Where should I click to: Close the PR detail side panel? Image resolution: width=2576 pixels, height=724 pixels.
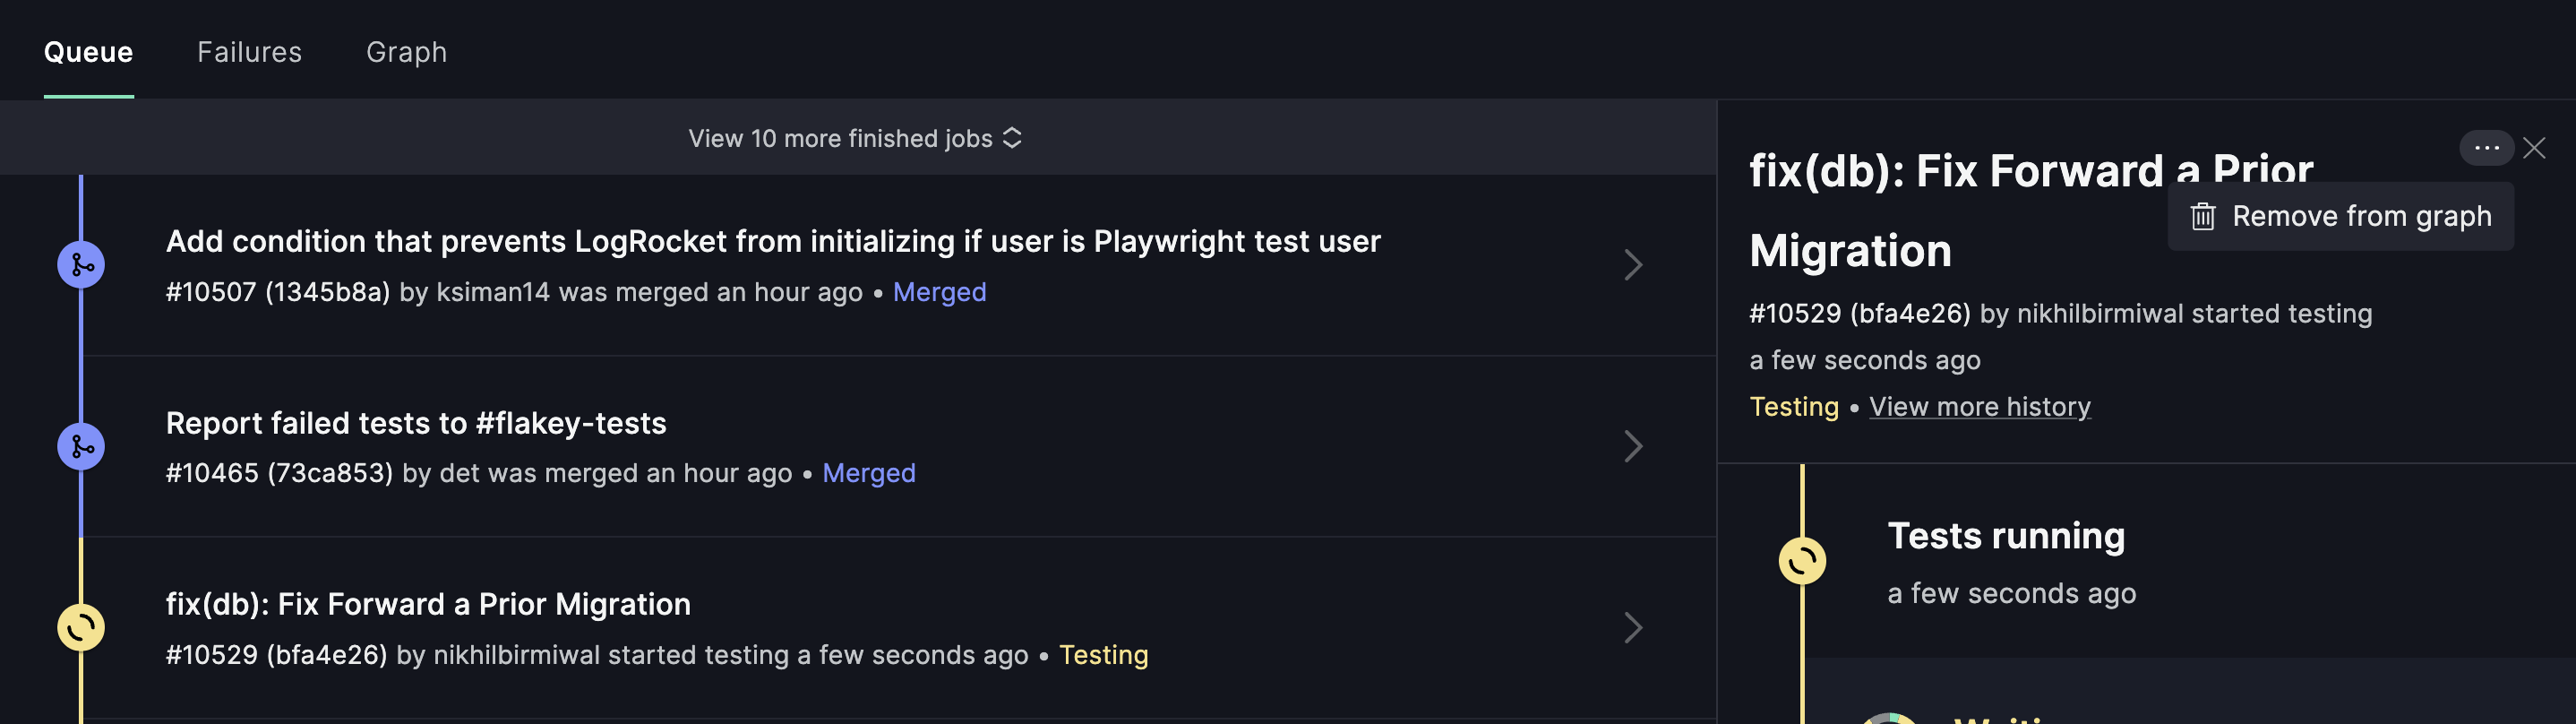2534,148
